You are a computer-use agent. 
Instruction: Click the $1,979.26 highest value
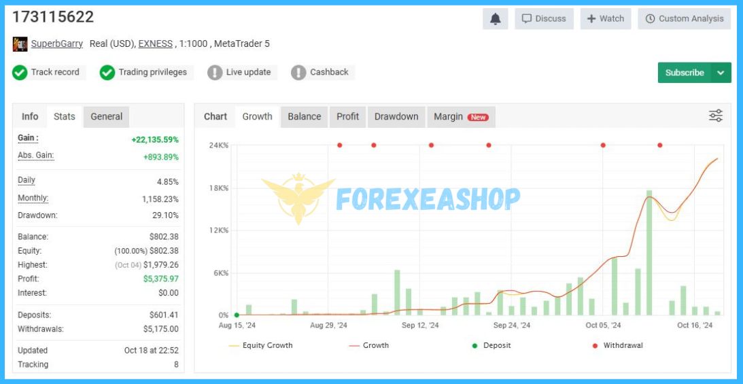161,264
